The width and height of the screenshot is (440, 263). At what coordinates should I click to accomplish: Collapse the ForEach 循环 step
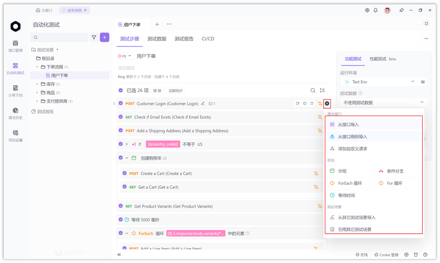coord(127,233)
